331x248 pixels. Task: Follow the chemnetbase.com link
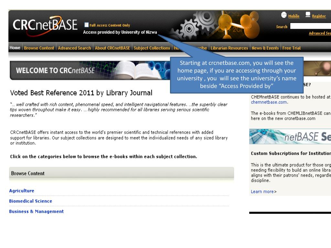[x=269, y=102]
